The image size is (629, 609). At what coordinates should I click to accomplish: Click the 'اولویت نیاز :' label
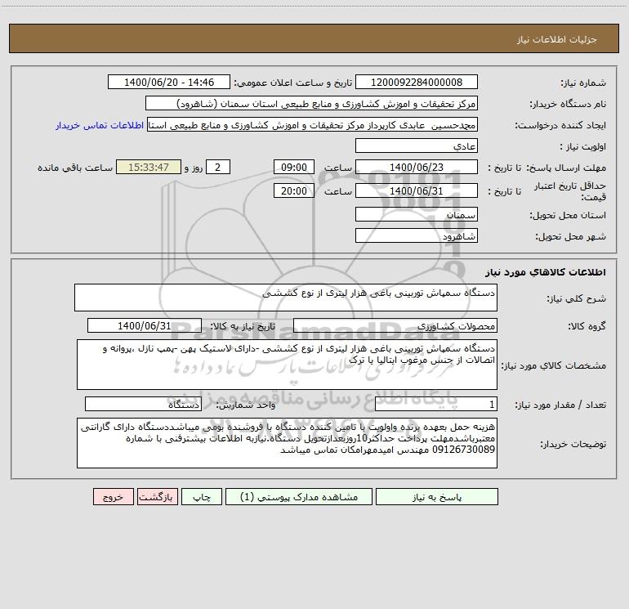pyautogui.click(x=583, y=146)
